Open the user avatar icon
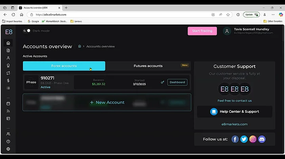The image size is (285, 159). tap(227, 31)
